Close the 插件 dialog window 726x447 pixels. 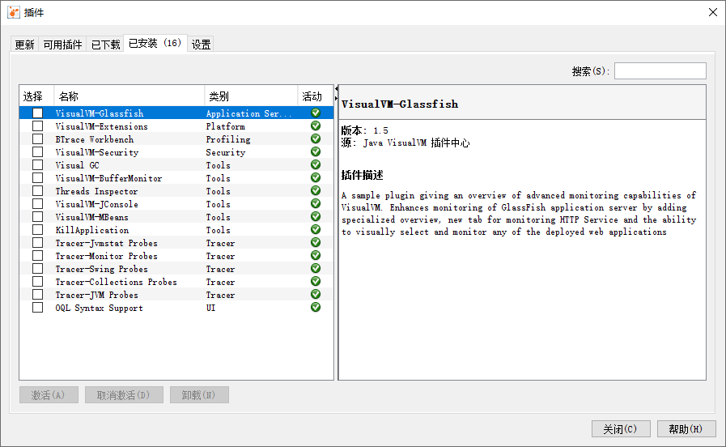pos(713,12)
